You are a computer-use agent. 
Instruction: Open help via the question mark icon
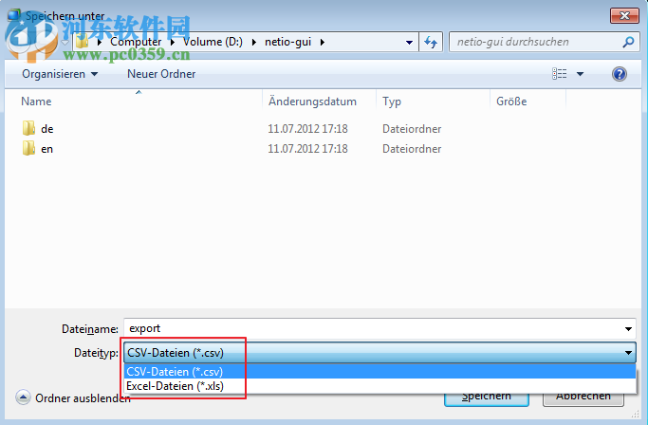pyautogui.click(x=620, y=74)
